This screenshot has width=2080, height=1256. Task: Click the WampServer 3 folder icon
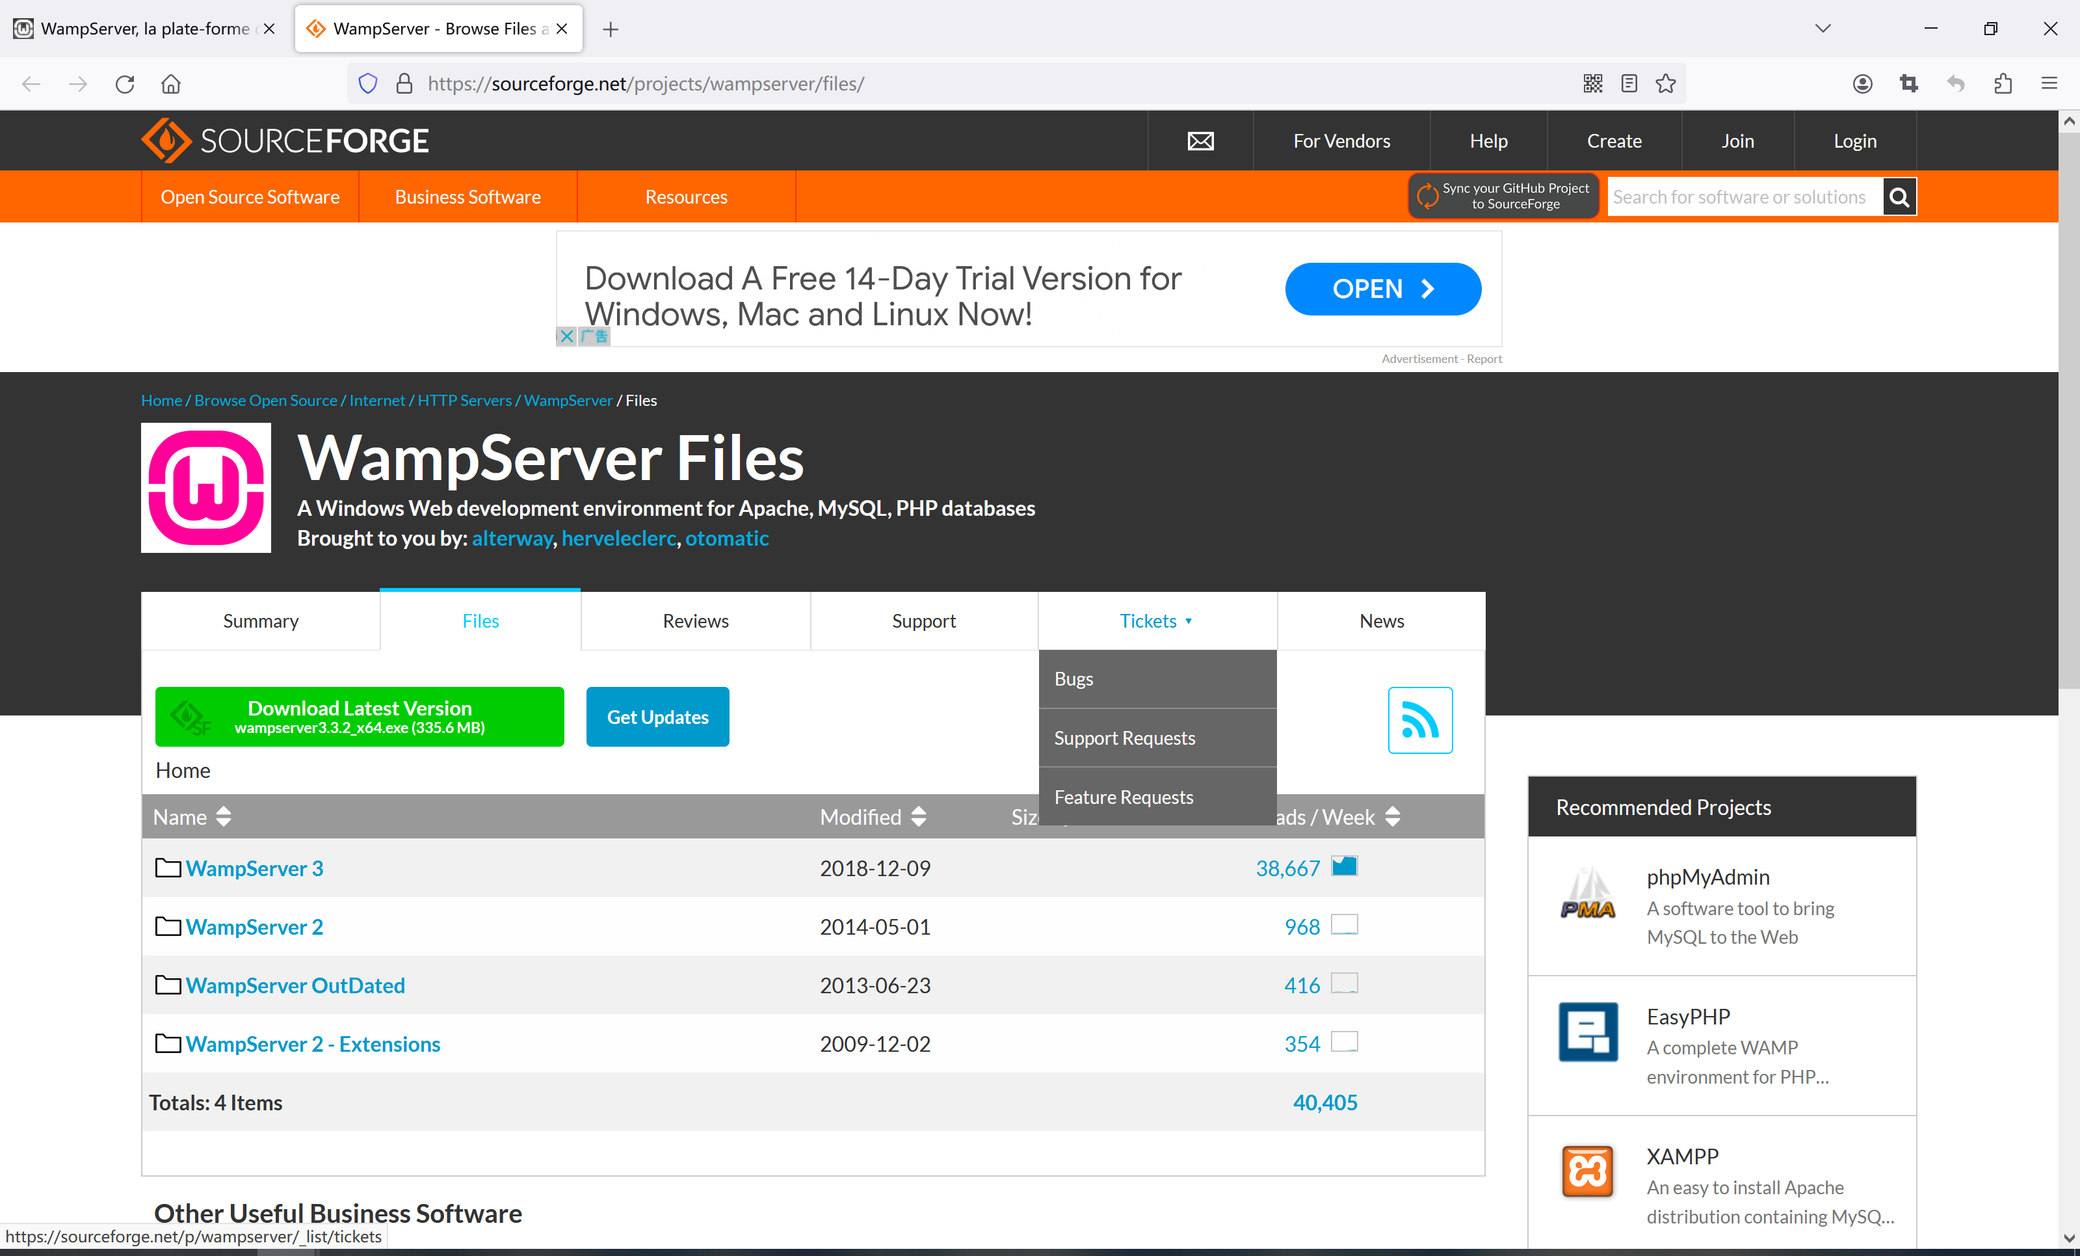(x=168, y=868)
